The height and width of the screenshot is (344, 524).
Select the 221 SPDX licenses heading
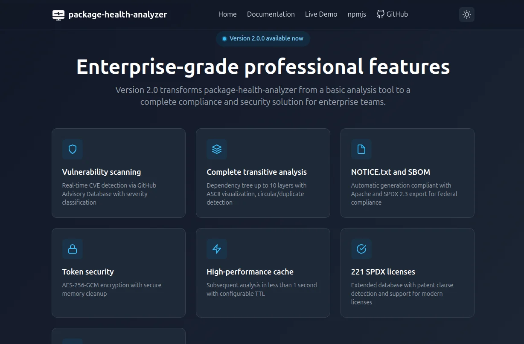[383, 272]
